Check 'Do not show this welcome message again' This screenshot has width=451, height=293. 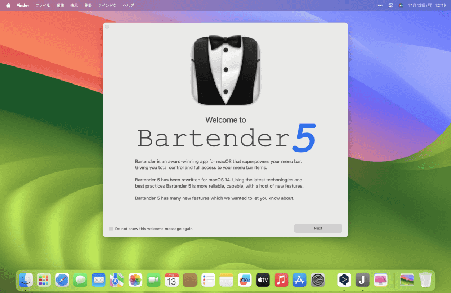click(x=111, y=229)
